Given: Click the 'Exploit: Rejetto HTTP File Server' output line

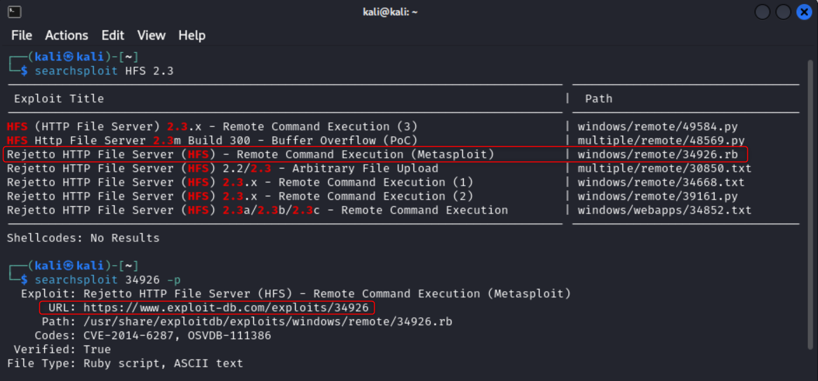Looking at the screenshot, I should [x=296, y=294].
